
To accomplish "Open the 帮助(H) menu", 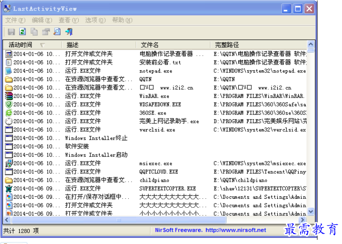I will pos(122,20).
